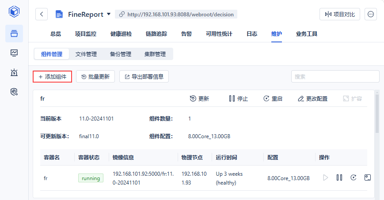This screenshot has height=200, width=384.
Task: Switch to the 业务工具 tab
Action: coord(307,34)
